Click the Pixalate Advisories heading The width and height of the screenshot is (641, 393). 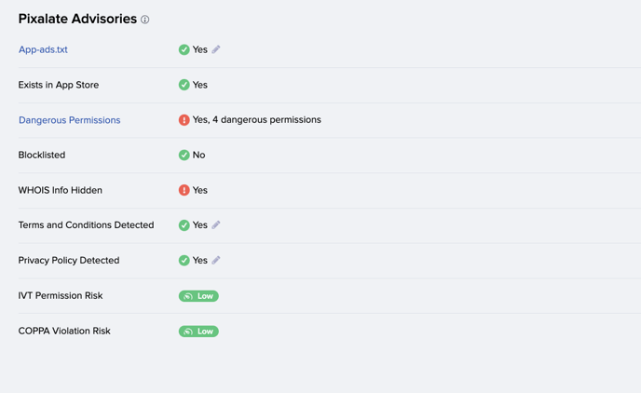tap(77, 19)
